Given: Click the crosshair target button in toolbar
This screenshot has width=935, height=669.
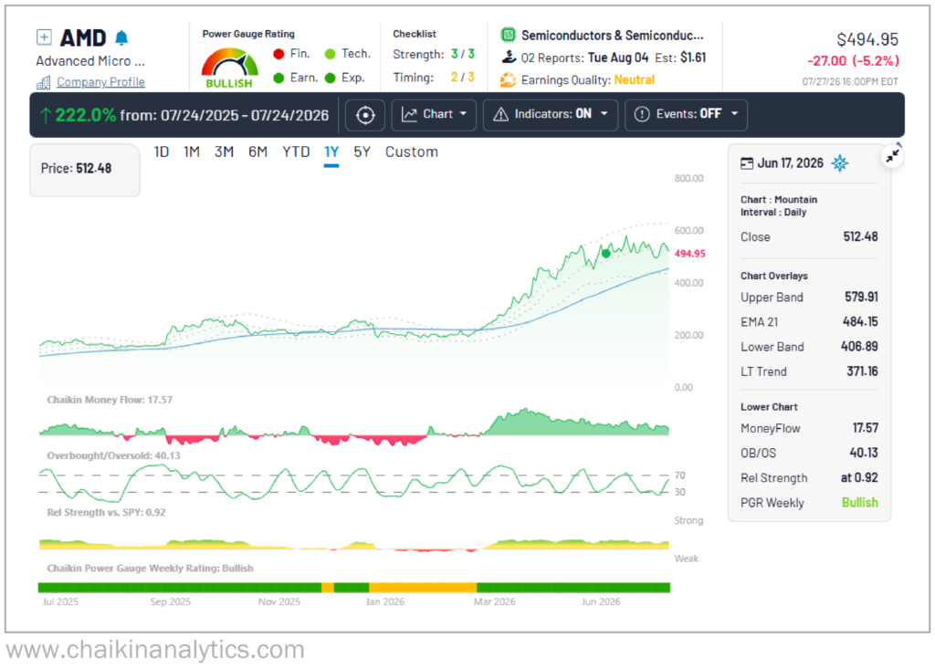Looking at the screenshot, I should click(x=365, y=114).
